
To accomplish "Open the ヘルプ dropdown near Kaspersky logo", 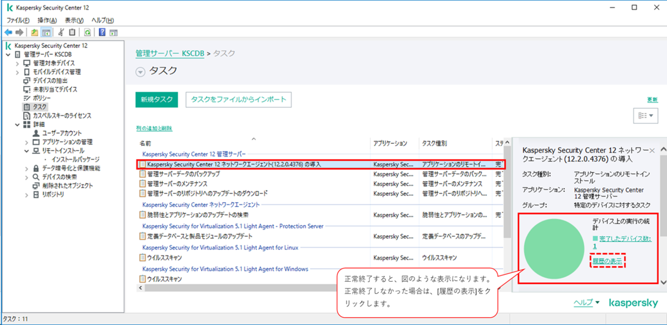I will coord(586,303).
